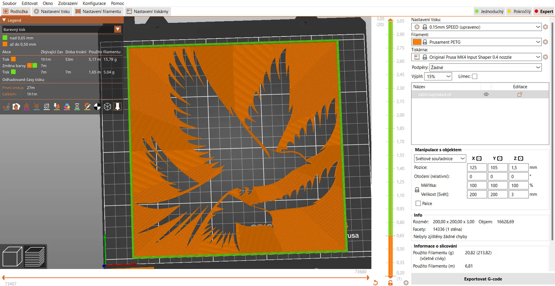Click the vertical layer slider top thumb
This screenshot has height=286, width=555.
[x=391, y=20]
